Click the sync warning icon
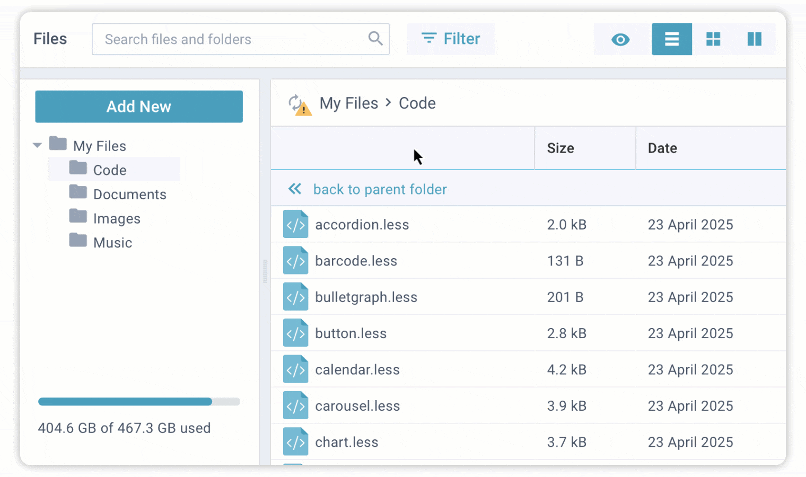 pyautogui.click(x=300, y=104)
